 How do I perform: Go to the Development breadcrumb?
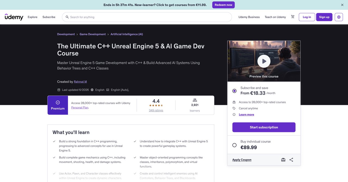66,34
